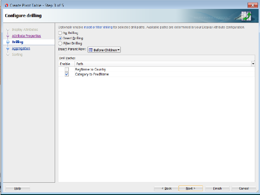Select the Insert Drilling radio button

[x=60, y=38]
